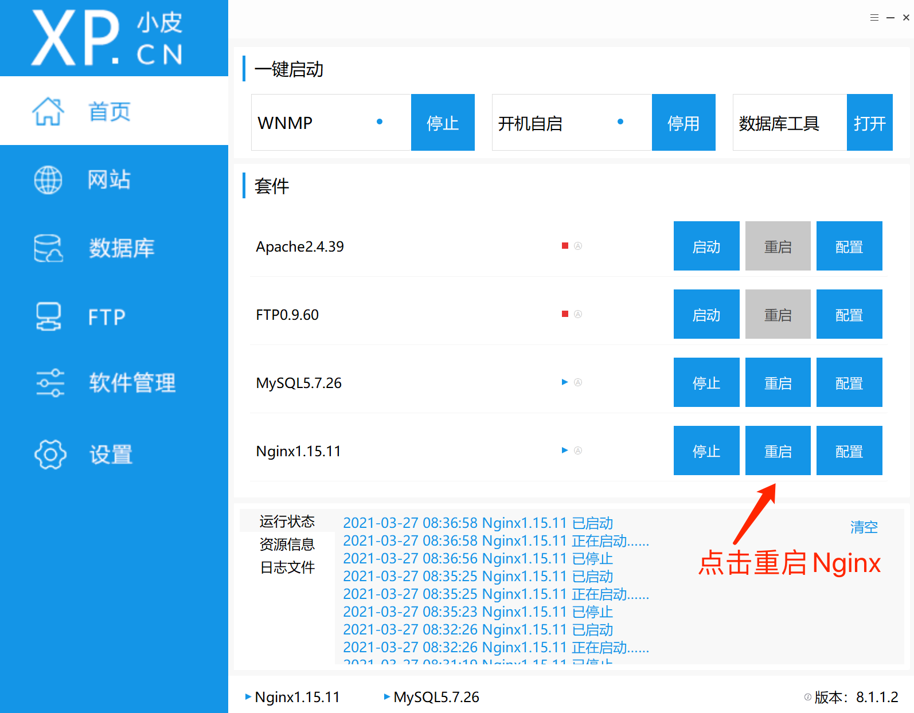
Task: Click circled A icon beside Nginx1.15.11
Action: click(x=578, y=450)
